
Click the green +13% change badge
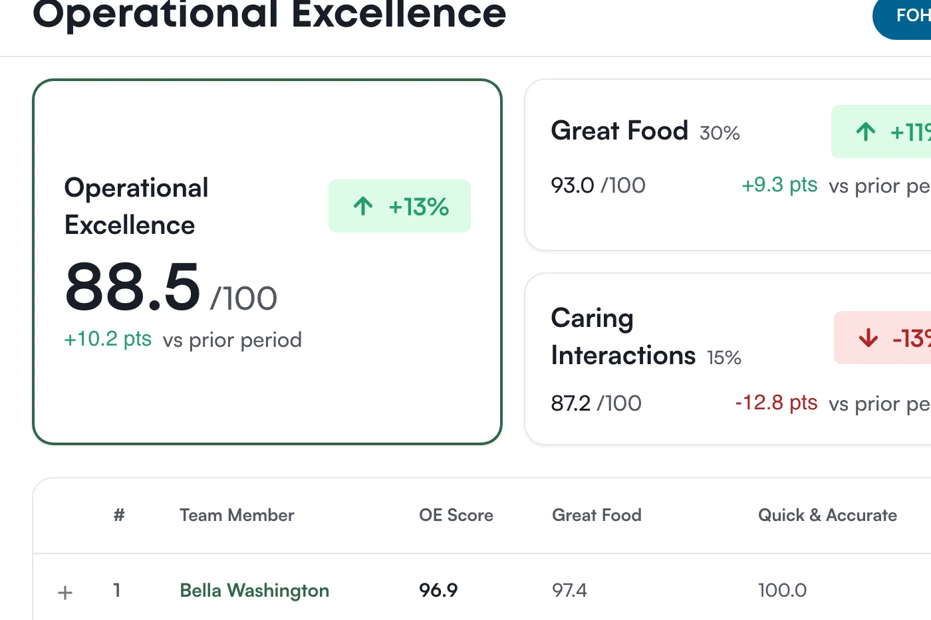400,206
